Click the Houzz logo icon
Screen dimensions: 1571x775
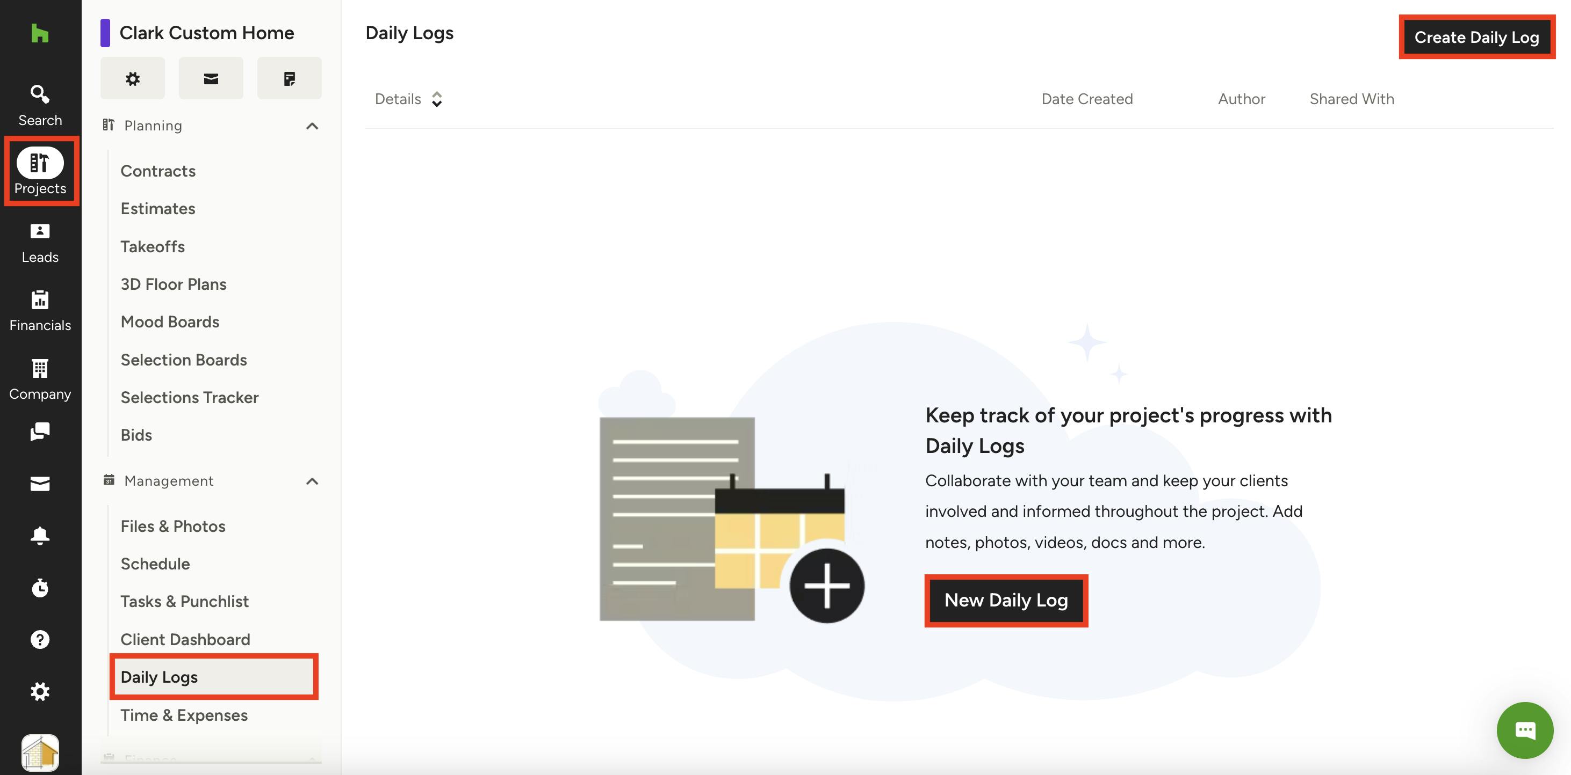[x=40, y=33]
